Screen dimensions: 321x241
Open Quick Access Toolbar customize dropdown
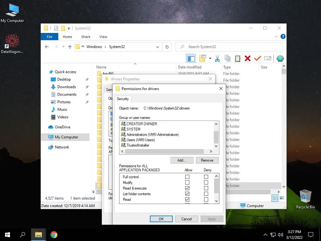[69, 29]
